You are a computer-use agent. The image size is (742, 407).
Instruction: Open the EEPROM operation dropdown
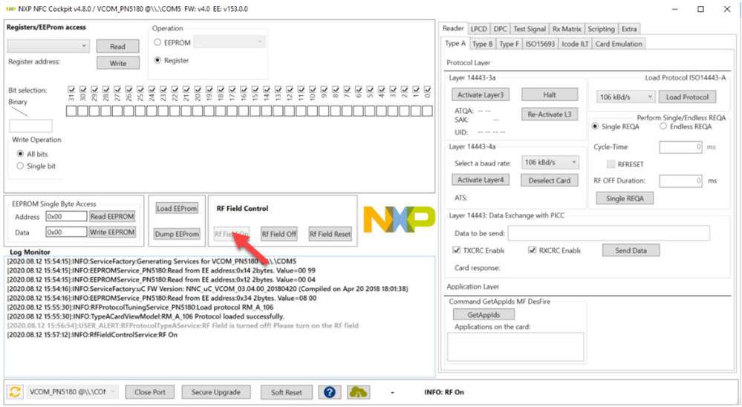(x=230, y=42)
